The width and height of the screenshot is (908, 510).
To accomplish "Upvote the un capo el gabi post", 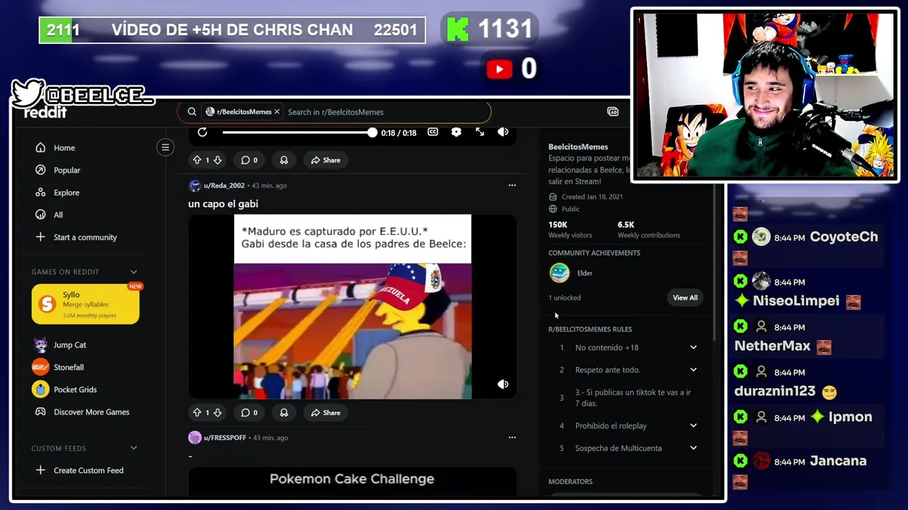I will (x=197, y=412).
